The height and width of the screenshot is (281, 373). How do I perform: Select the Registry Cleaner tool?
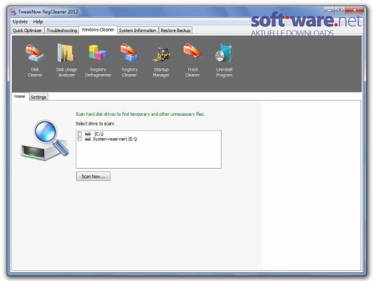[130, 61]
